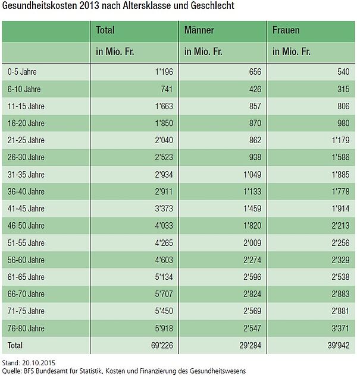The height and width of the screenshot is (376, 357).
Task: Select the Frauen value 2'329
Action: pyautogui.click(x=339, y=260)
